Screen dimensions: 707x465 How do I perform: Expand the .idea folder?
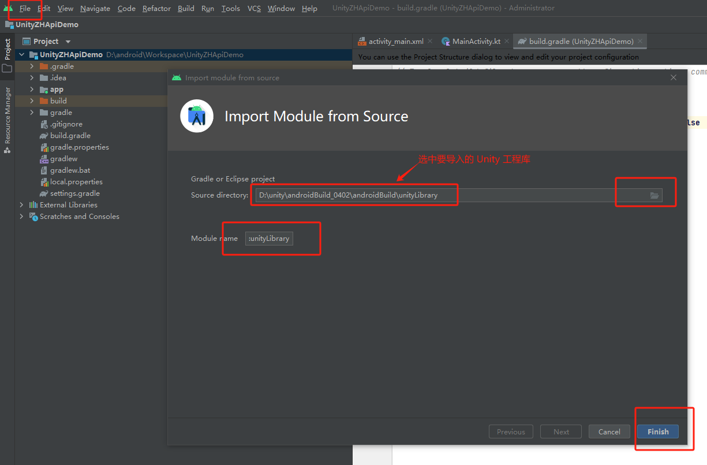click(x=32, y=78)
